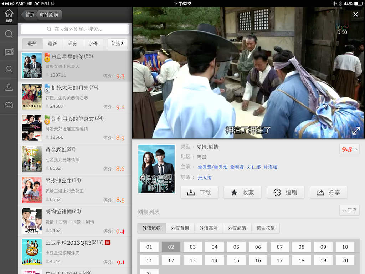Open the video channel sidebar icon
Image resolution: width=365 pixels, height=274 pixels.
tap(9, 52)
